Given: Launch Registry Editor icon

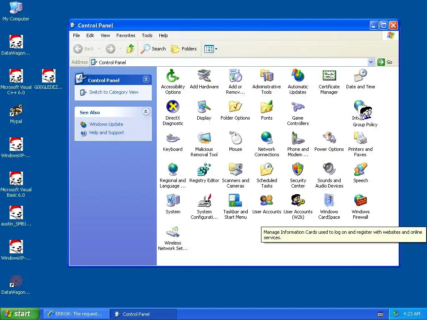Looking at the screenshot, I should pyautogui.click(x=204, y=169).
